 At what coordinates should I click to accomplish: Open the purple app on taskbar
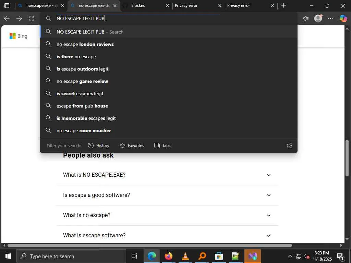click(x=253, y=256)
